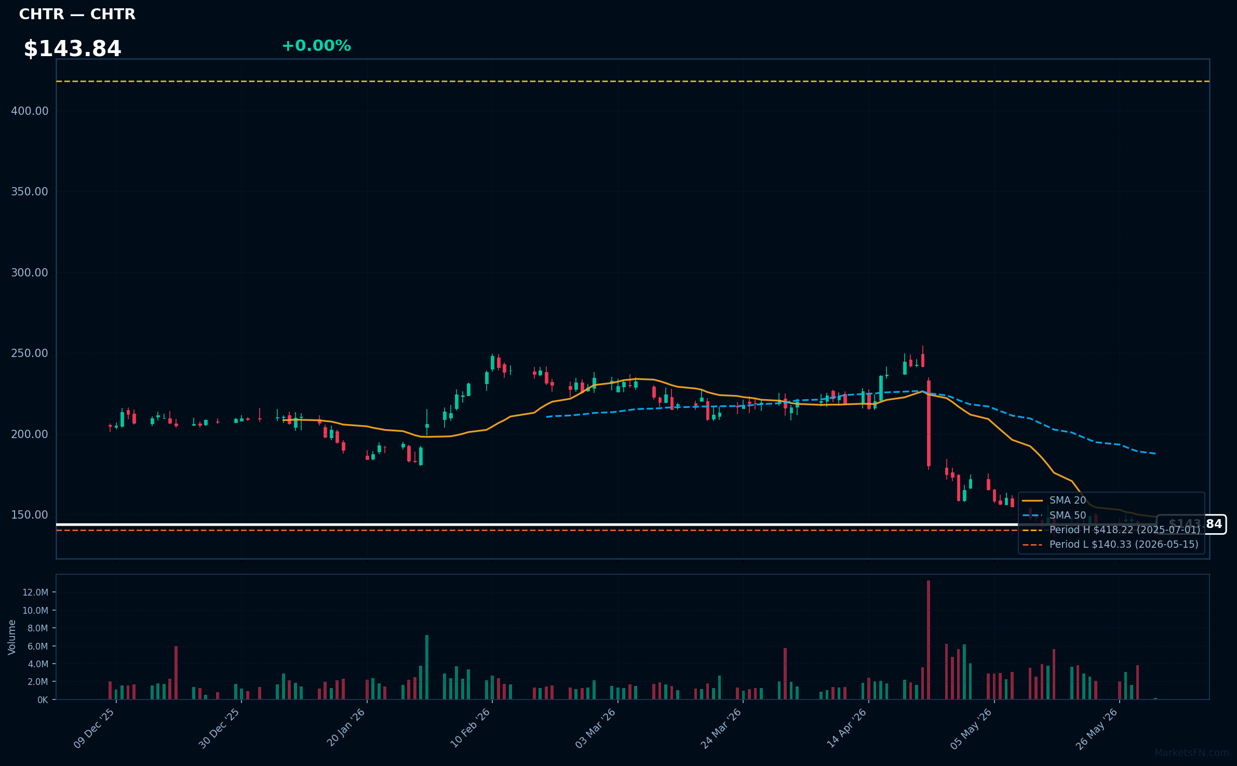Click the Period H $418.22 legend entry
Image resolution: width=1237 pixels, height=766 pixels.
tap(1111, 530)
